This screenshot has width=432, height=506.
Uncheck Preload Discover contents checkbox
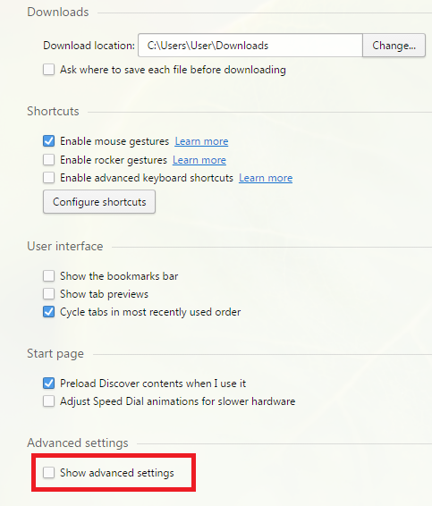point(49,383)
